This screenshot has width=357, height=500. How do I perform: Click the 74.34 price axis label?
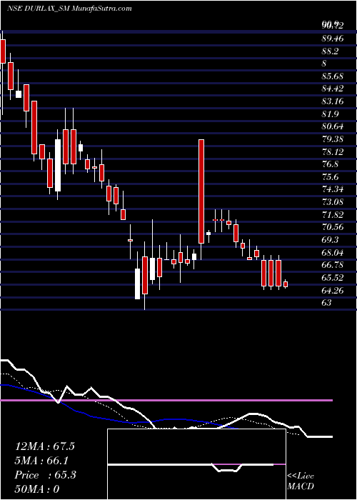tap(333, 189)
